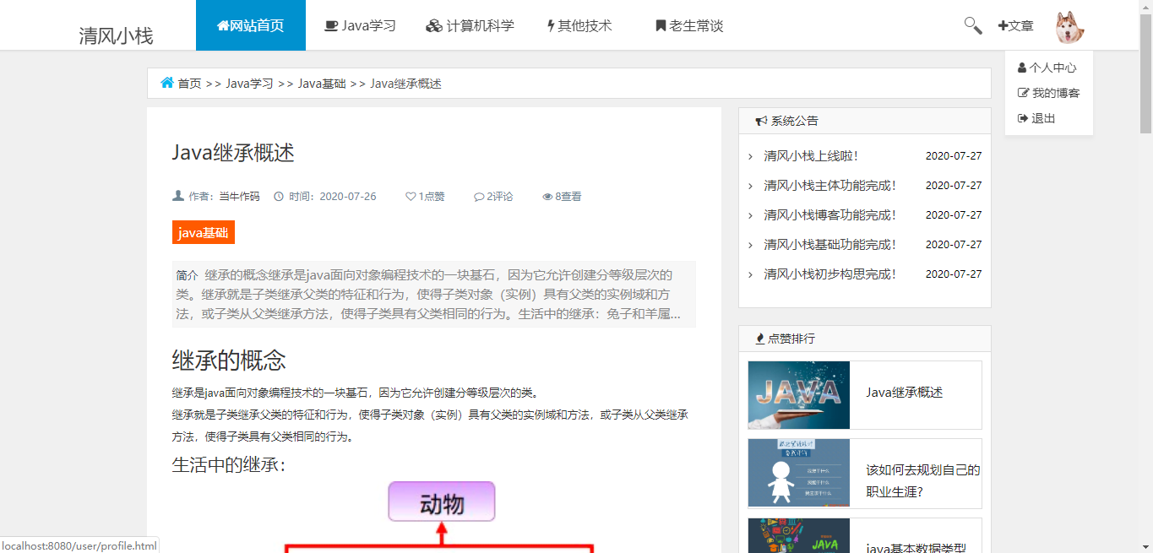Click thumbnail of 职业生涯 ranking article
Image resolution: width=1153 pixels, height=553 pixels.
(799, 473)
